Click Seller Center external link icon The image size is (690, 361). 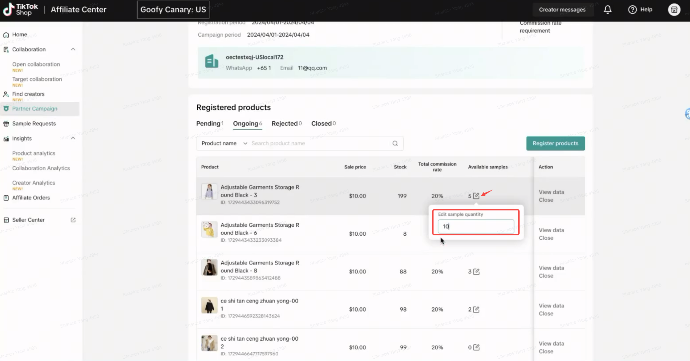click(73, 220)
